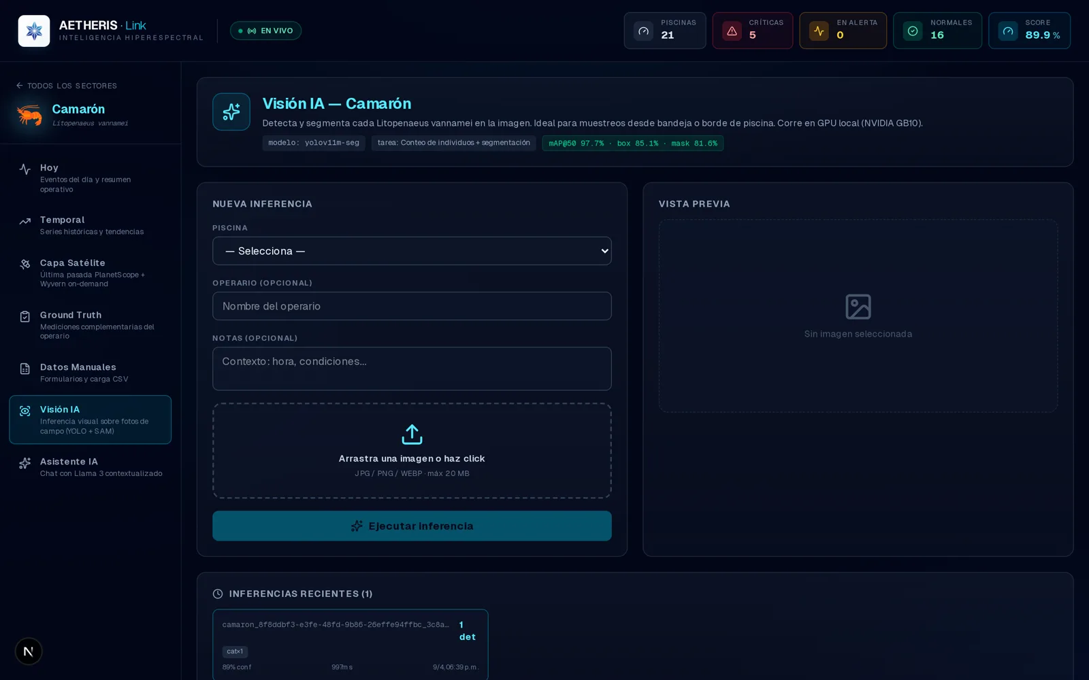Click the 1 det count label
Image resolution: width=1089 pixels, height=680 pixels.
click(x=467, y=631)
